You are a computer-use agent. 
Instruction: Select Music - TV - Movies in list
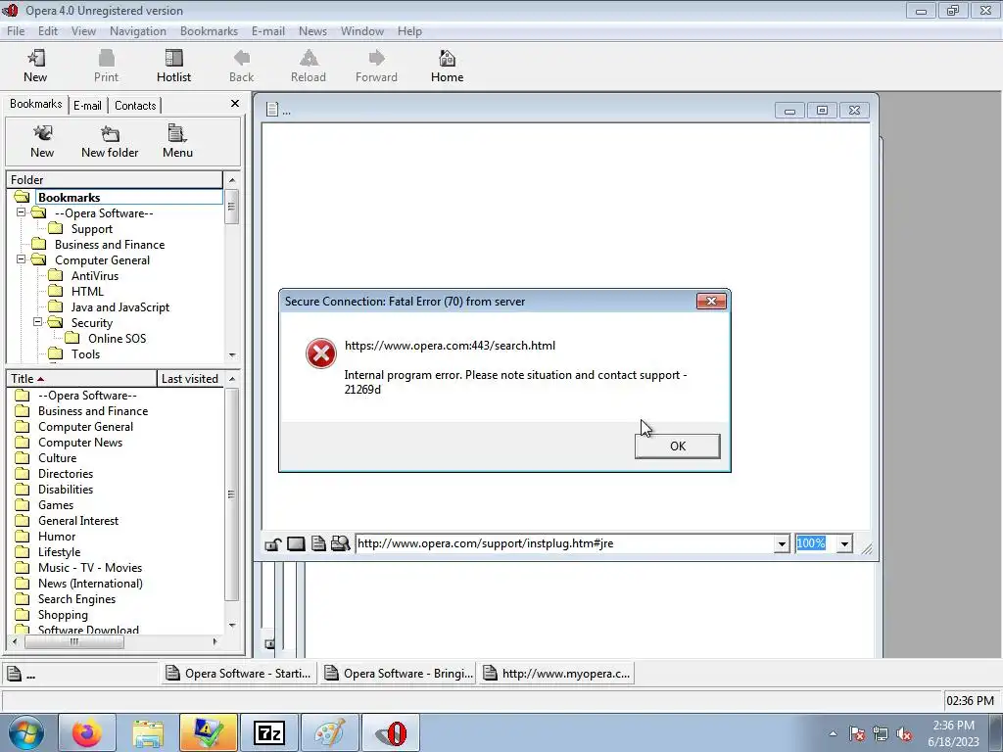pos(90,568)
